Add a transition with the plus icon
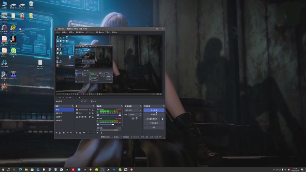This screenshot has width=306, height=172. click(133, 118)
